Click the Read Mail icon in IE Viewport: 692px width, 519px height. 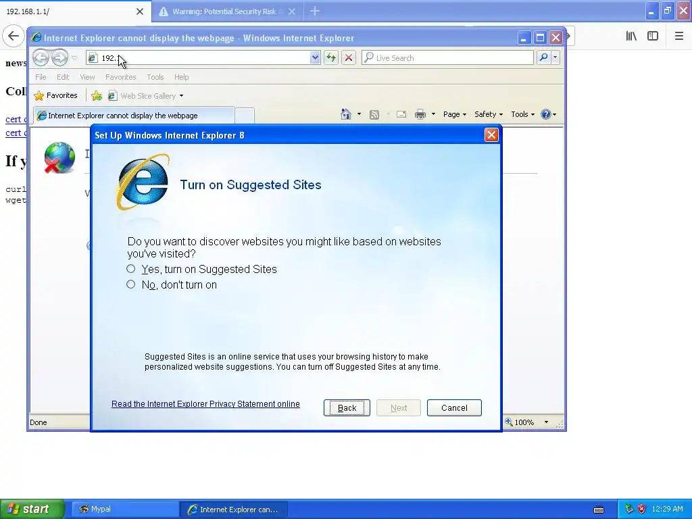tap(401, 115)
